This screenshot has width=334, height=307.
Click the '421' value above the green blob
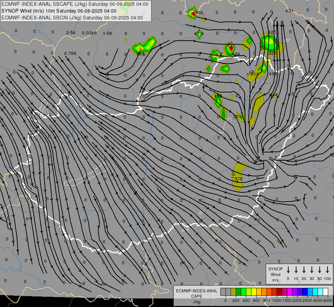pos(272,32)
